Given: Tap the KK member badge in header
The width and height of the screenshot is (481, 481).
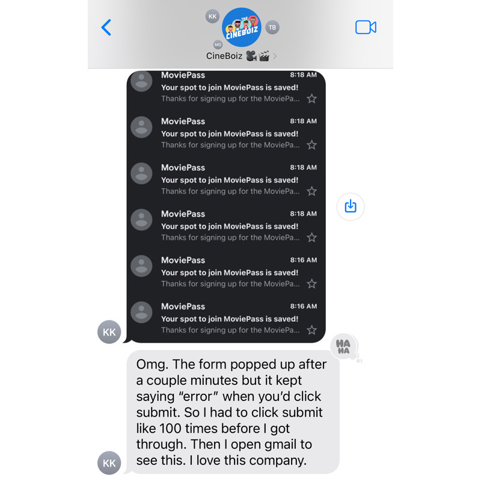Looking at the screenshot, I should 212,16.
